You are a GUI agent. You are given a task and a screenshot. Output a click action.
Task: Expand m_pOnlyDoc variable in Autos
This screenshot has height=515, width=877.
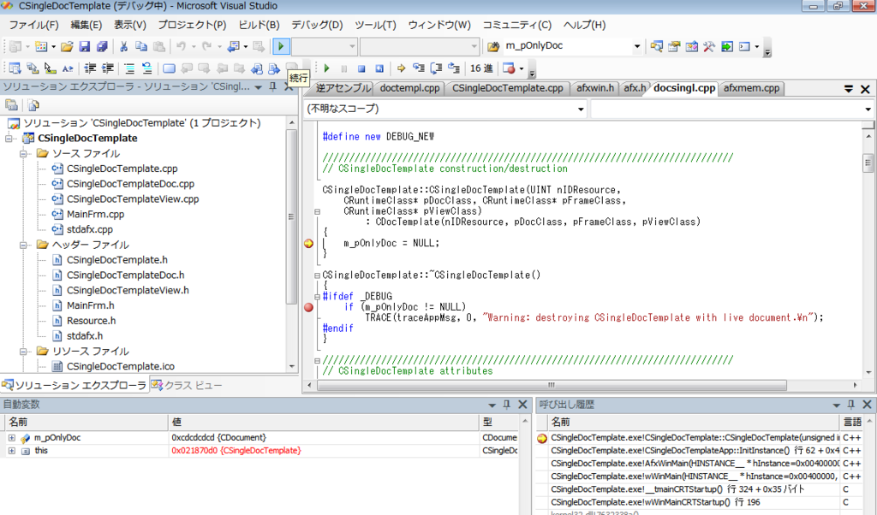tap(12, 438)
